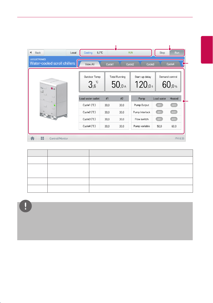
Task: Toggle Pump Interlock Heated switch
Action: pos(174,112)
